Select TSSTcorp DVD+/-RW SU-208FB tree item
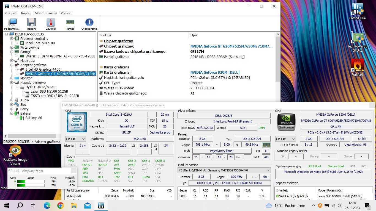The height and width of the screenshot is (211, 376). (x=55, y=96)
